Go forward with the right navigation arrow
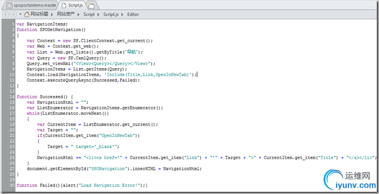This screenshot has width=379, height=194. (x=13, y=14)
